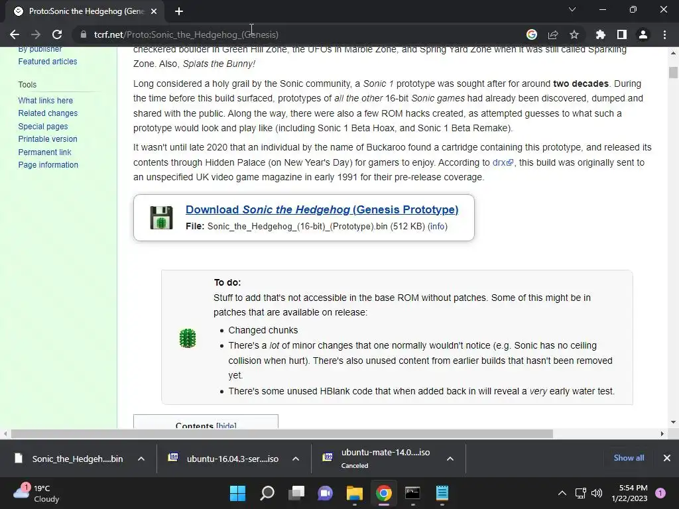Reload the current page
Viewport: 679px width, 509px height.
pos(57,34)
